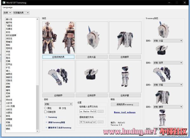Browse for the 怪物猎人世界文件夹 folder
The height and width of the screenshot is (138, 190).
pyautogui.click(x=101, y=111)
